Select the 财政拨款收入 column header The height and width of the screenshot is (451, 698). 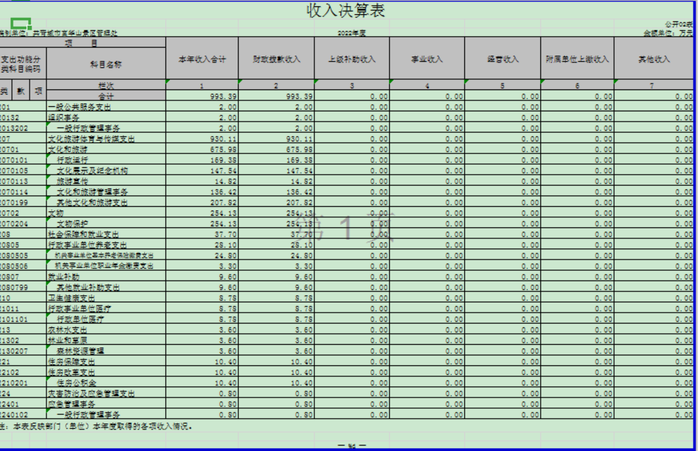[276, 59]
